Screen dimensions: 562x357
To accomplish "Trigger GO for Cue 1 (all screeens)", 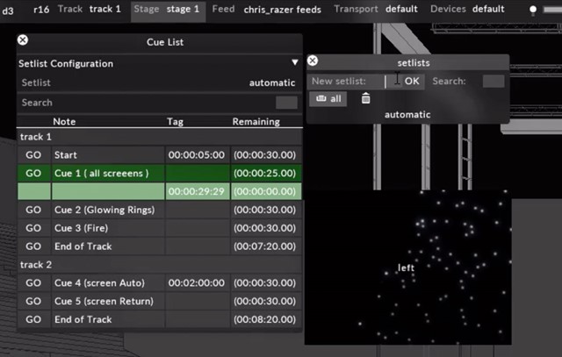I will (33, 174).
